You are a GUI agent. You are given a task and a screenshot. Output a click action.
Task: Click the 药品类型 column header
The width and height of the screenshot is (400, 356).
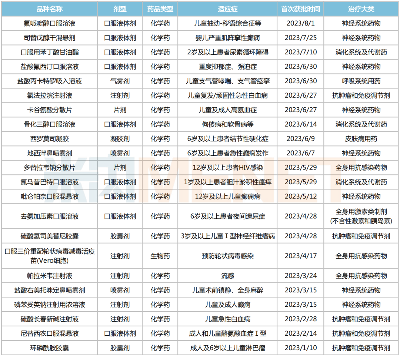[160, 9]
